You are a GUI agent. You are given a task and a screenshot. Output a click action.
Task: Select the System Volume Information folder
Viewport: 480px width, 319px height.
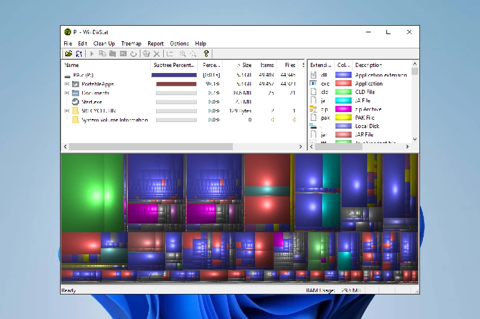click(114, 120)
